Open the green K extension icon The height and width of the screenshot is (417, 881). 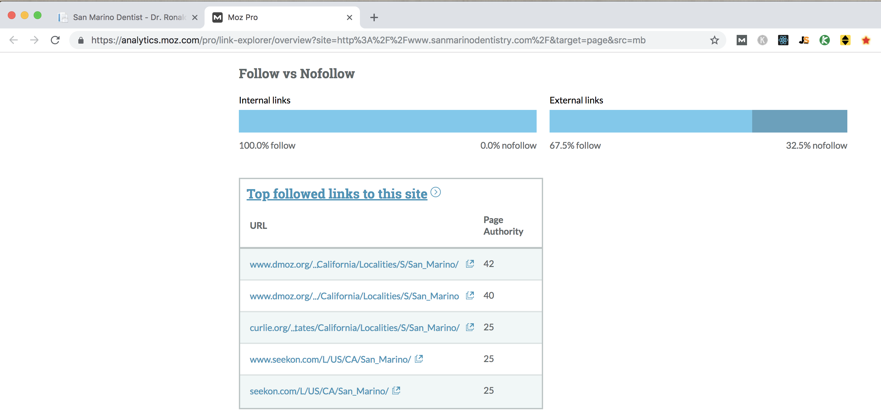825,40
